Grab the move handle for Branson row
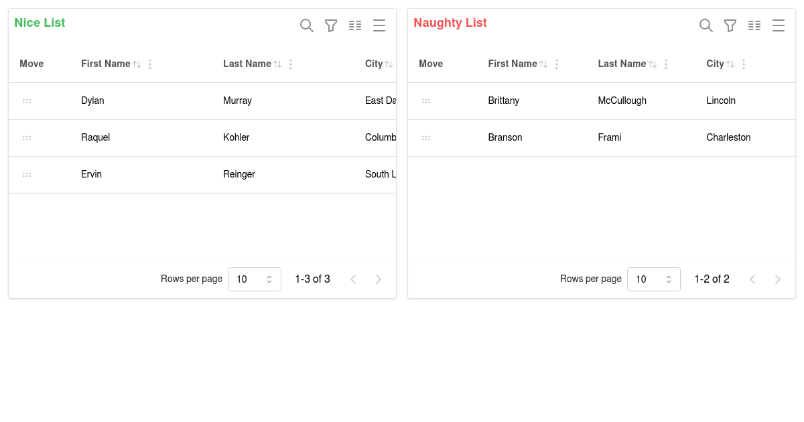Screen dimensions: 804x422 [426, 138]
